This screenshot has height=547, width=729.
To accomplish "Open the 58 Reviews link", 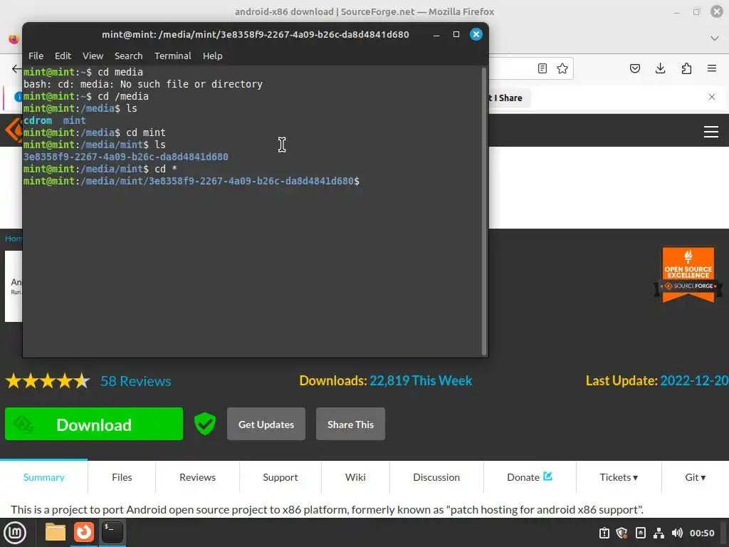I will pyautogui.click(x=136, y=381).
